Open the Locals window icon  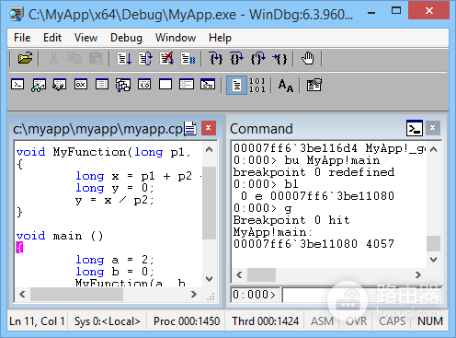[60, 85]
